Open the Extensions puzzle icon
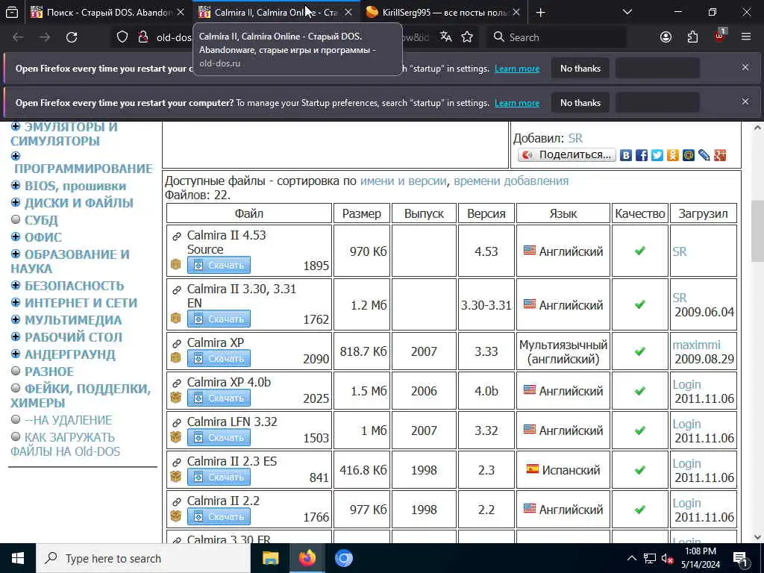 point(692,37)
